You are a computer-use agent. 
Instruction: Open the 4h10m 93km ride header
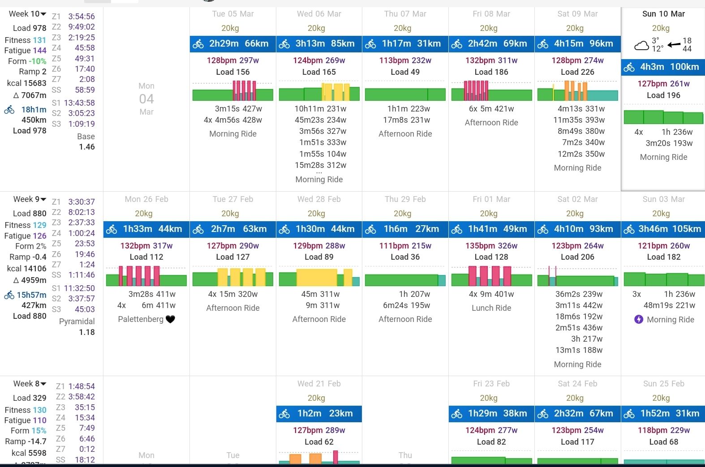point(578,229)
